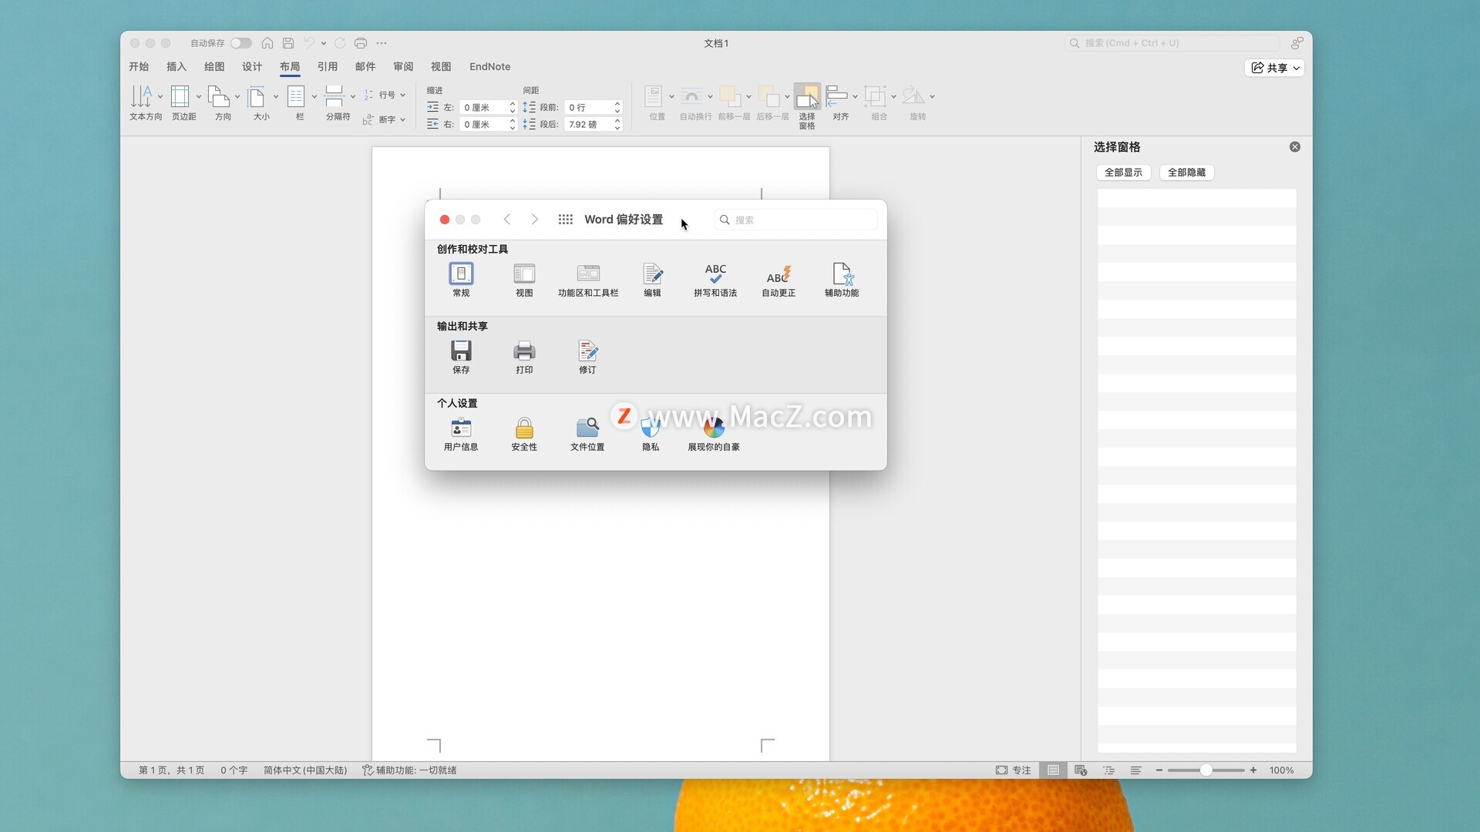Switch to 专注 focus mode in status bar
1480x832 pixels.
point(1013,770)
